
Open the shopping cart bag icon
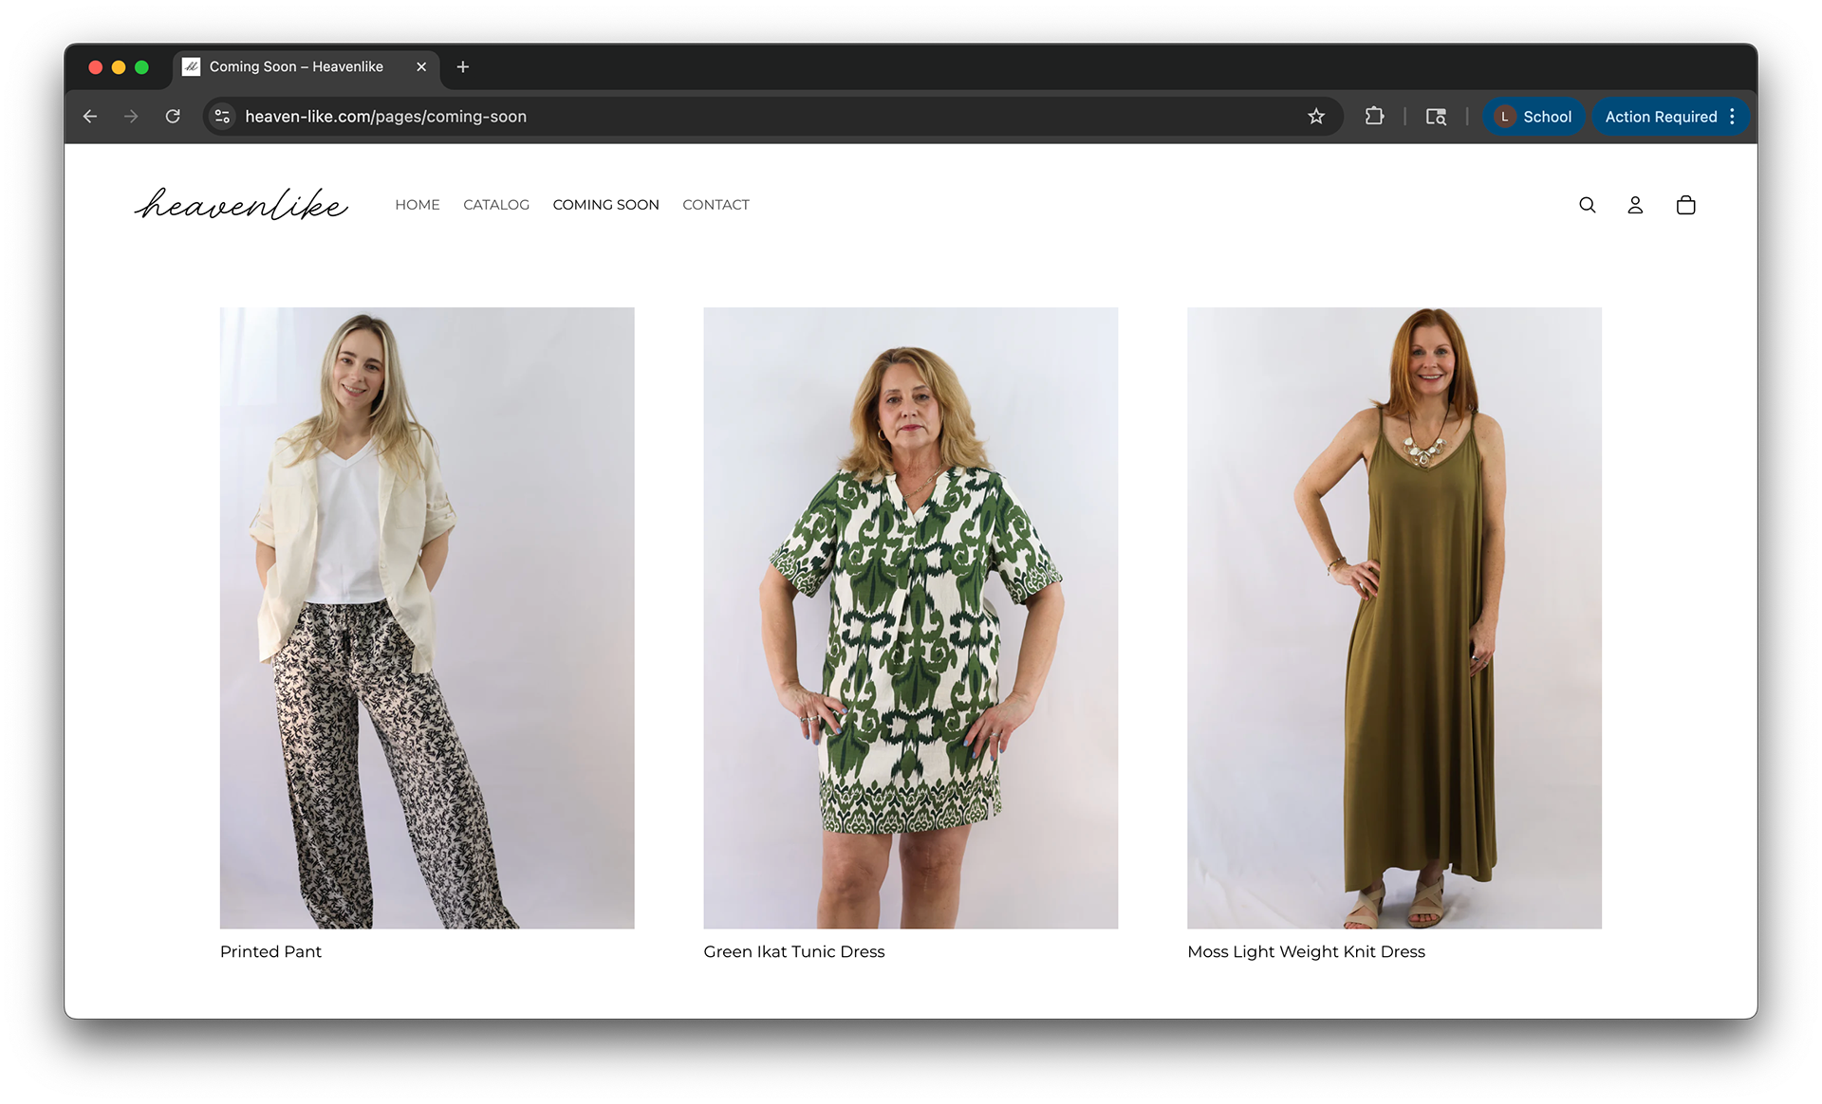[1685, 205]
